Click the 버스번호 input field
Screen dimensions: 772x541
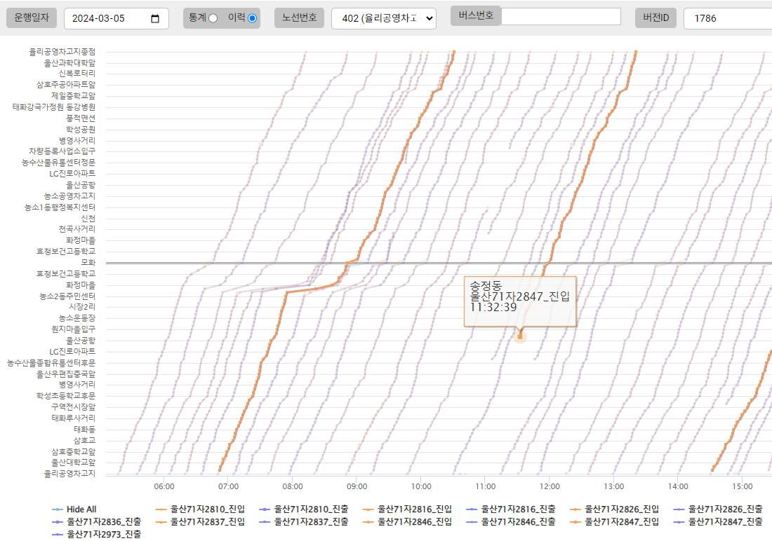(x=560, y=16)
